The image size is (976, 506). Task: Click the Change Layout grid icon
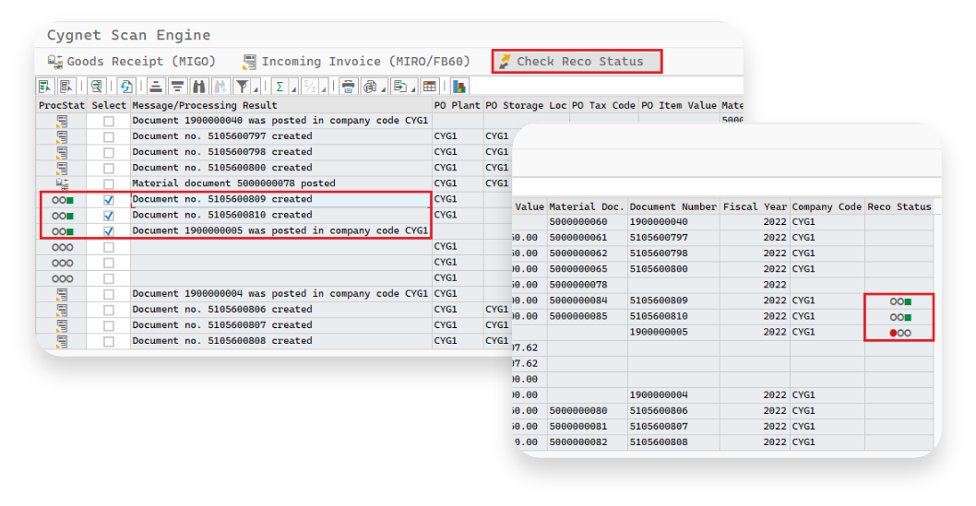[430, 87]
